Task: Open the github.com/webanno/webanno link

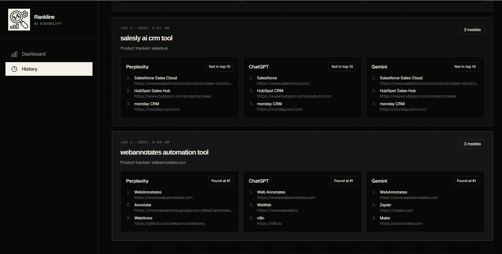Action: pyautogui.click(x=169, y=223)
